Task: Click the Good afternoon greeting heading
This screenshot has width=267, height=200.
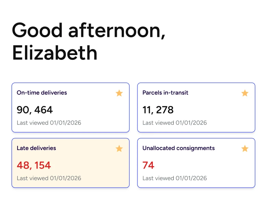Action: (89, 30)
